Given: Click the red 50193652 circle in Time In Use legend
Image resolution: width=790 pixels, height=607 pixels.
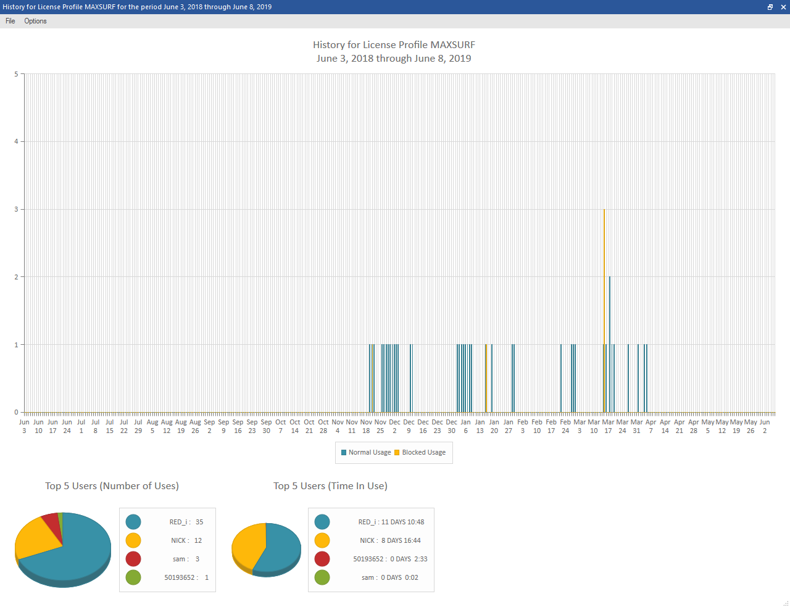Looking at the screenshot, I should pyautogui.click(x=322, y=559).
